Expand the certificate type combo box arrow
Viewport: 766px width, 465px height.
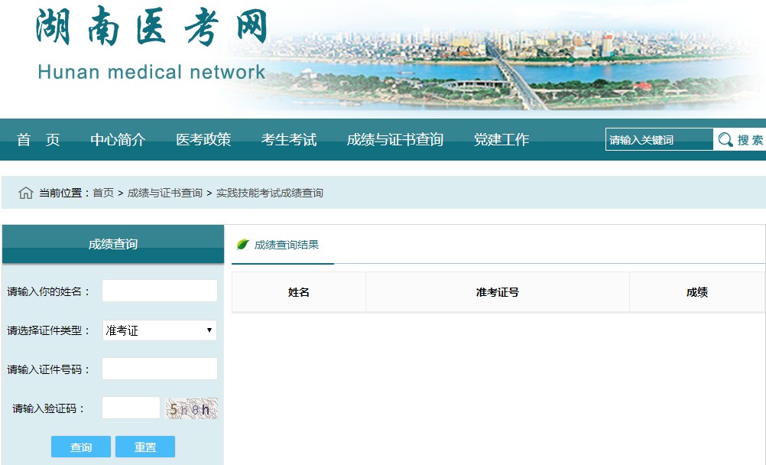click(209, 330)
